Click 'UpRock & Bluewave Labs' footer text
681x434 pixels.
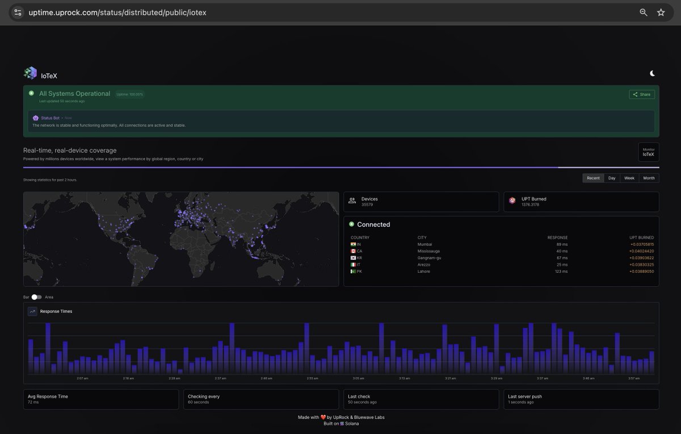click(359, 418)
